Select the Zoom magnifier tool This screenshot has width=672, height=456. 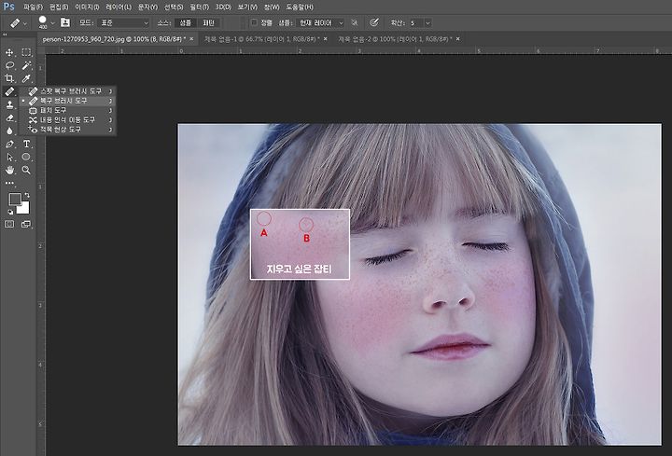tap(26, 170)
